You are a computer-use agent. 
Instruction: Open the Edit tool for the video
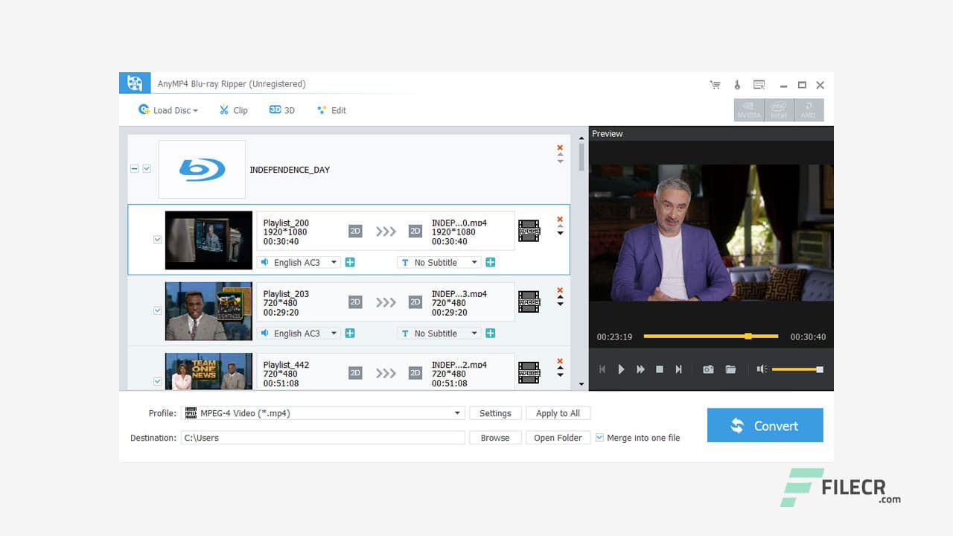tap(331, 109)
